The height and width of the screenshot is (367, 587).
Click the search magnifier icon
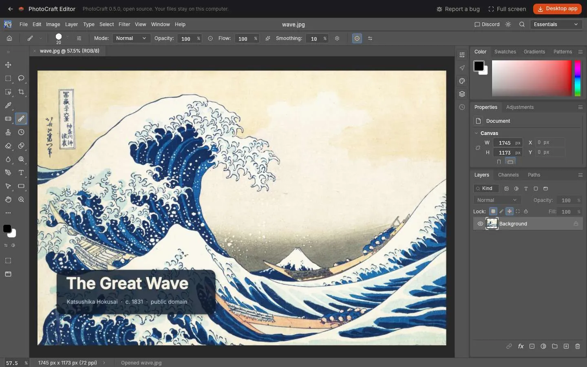point(522,24)
